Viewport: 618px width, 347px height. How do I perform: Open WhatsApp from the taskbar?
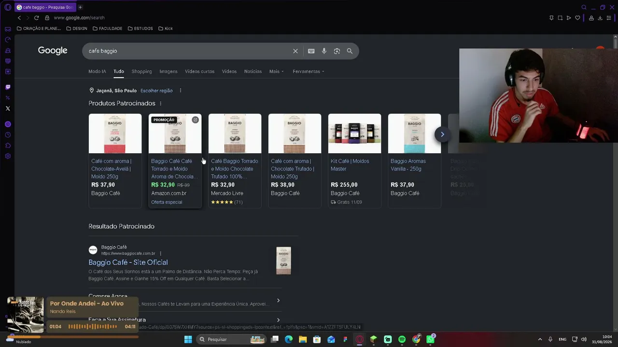point(430,339)
